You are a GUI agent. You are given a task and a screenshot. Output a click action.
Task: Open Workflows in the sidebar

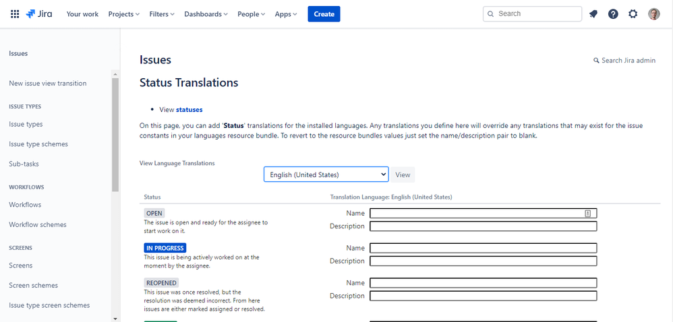pos(26,205)
